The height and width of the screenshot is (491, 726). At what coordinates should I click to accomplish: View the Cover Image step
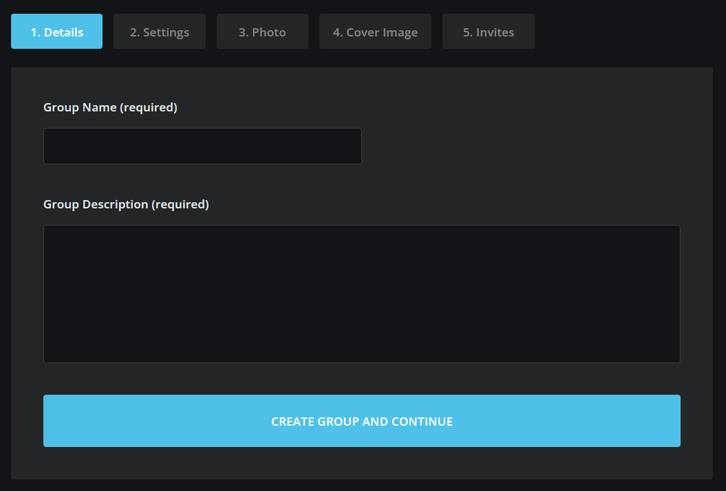point(375,32)
